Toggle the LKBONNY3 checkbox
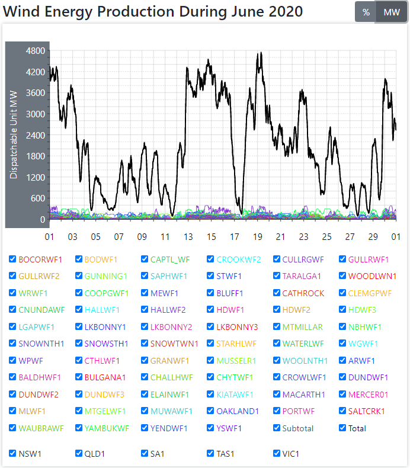The height and width of the screenshot is (468, 410). click(x=211, y=326)
